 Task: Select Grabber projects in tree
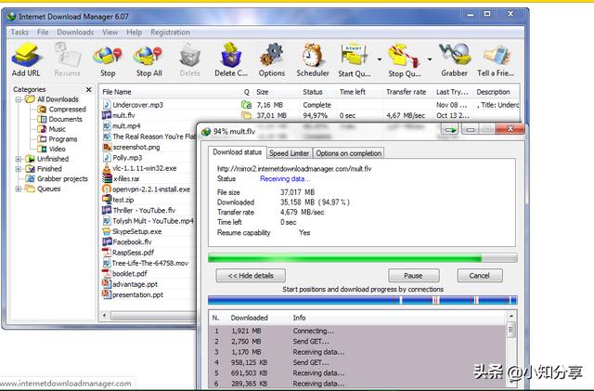click(62, 178)
